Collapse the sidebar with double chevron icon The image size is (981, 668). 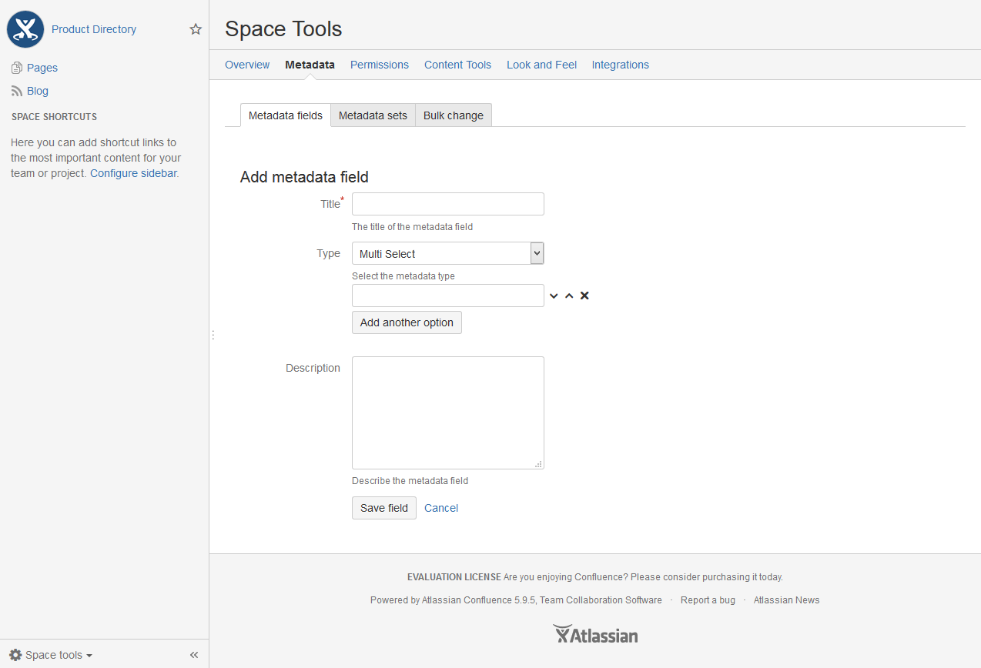(x=194, y=655)
